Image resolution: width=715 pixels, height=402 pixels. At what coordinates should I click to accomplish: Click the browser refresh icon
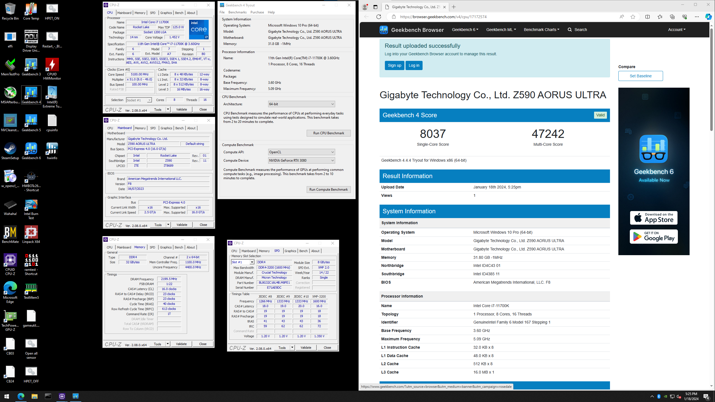pyautogui.click(x=378, y=17)
